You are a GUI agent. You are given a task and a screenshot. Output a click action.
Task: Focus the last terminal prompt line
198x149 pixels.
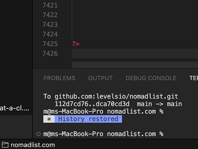coord(103,134)
